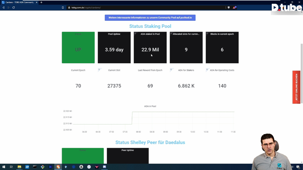Image resolution: width=303 pixels, height=170 pixels.
Task: Open Windows Start menu
Action: point(4,167)
